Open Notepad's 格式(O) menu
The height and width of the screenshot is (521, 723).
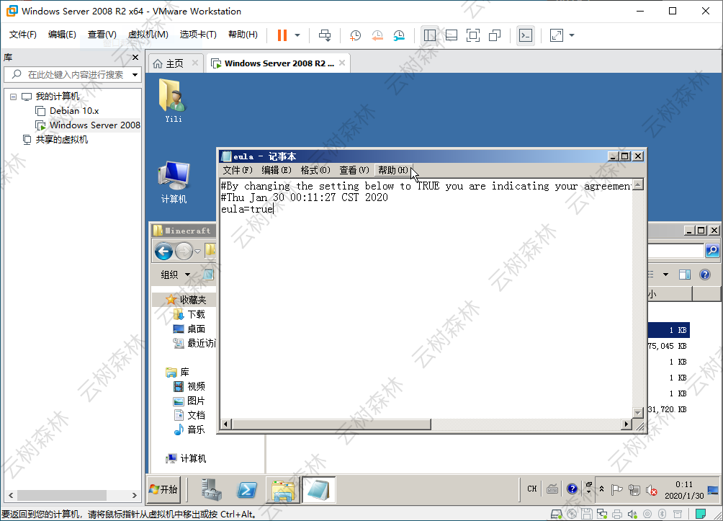click(315, 170)
